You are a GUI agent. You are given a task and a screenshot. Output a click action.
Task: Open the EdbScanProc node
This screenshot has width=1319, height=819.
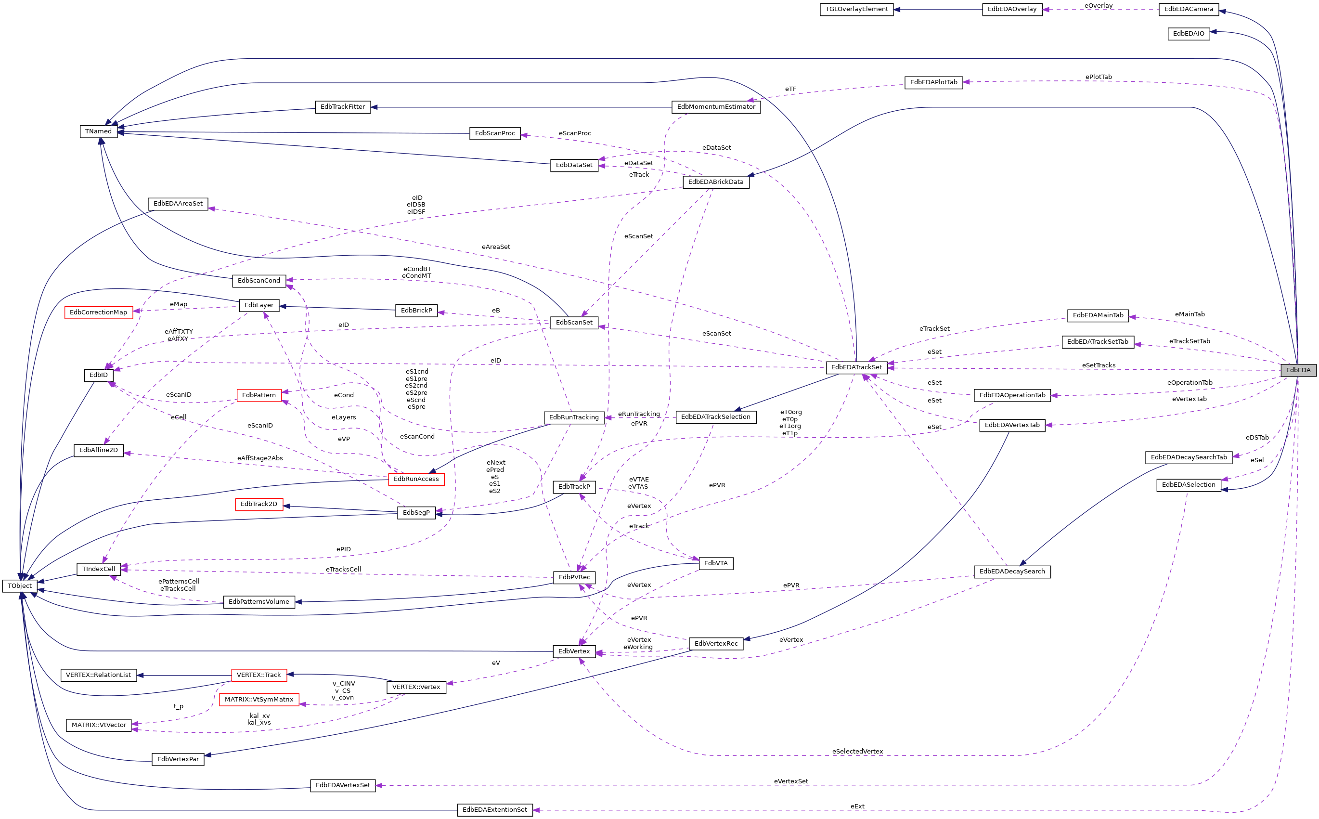point(495,134)
